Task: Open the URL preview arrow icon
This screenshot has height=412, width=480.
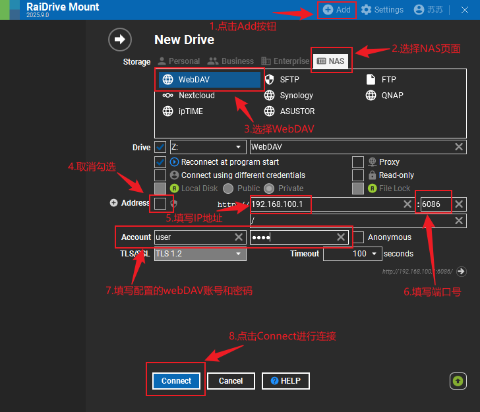Action: [462, 272]
